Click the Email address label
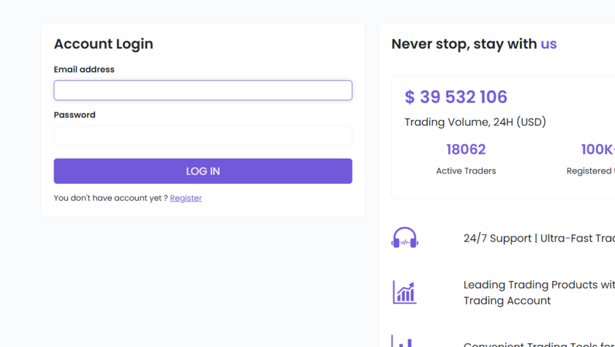This screenshot has height=347, width=615. [x=84, y=69]
